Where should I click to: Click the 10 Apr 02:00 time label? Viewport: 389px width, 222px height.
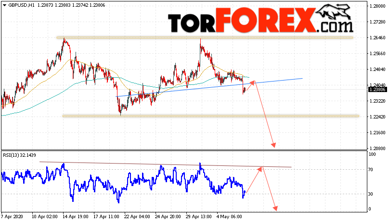click(x=45, y=217)
